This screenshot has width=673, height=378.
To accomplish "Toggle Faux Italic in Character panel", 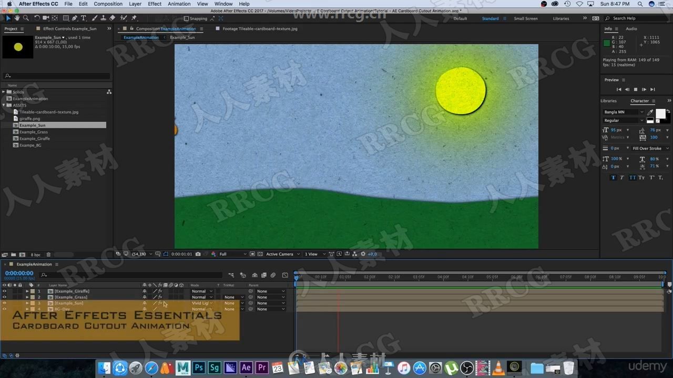I will pyautogui.click(x=622, y=177).
